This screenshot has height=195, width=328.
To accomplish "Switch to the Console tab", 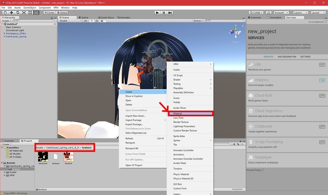I will tap(8, 141).
